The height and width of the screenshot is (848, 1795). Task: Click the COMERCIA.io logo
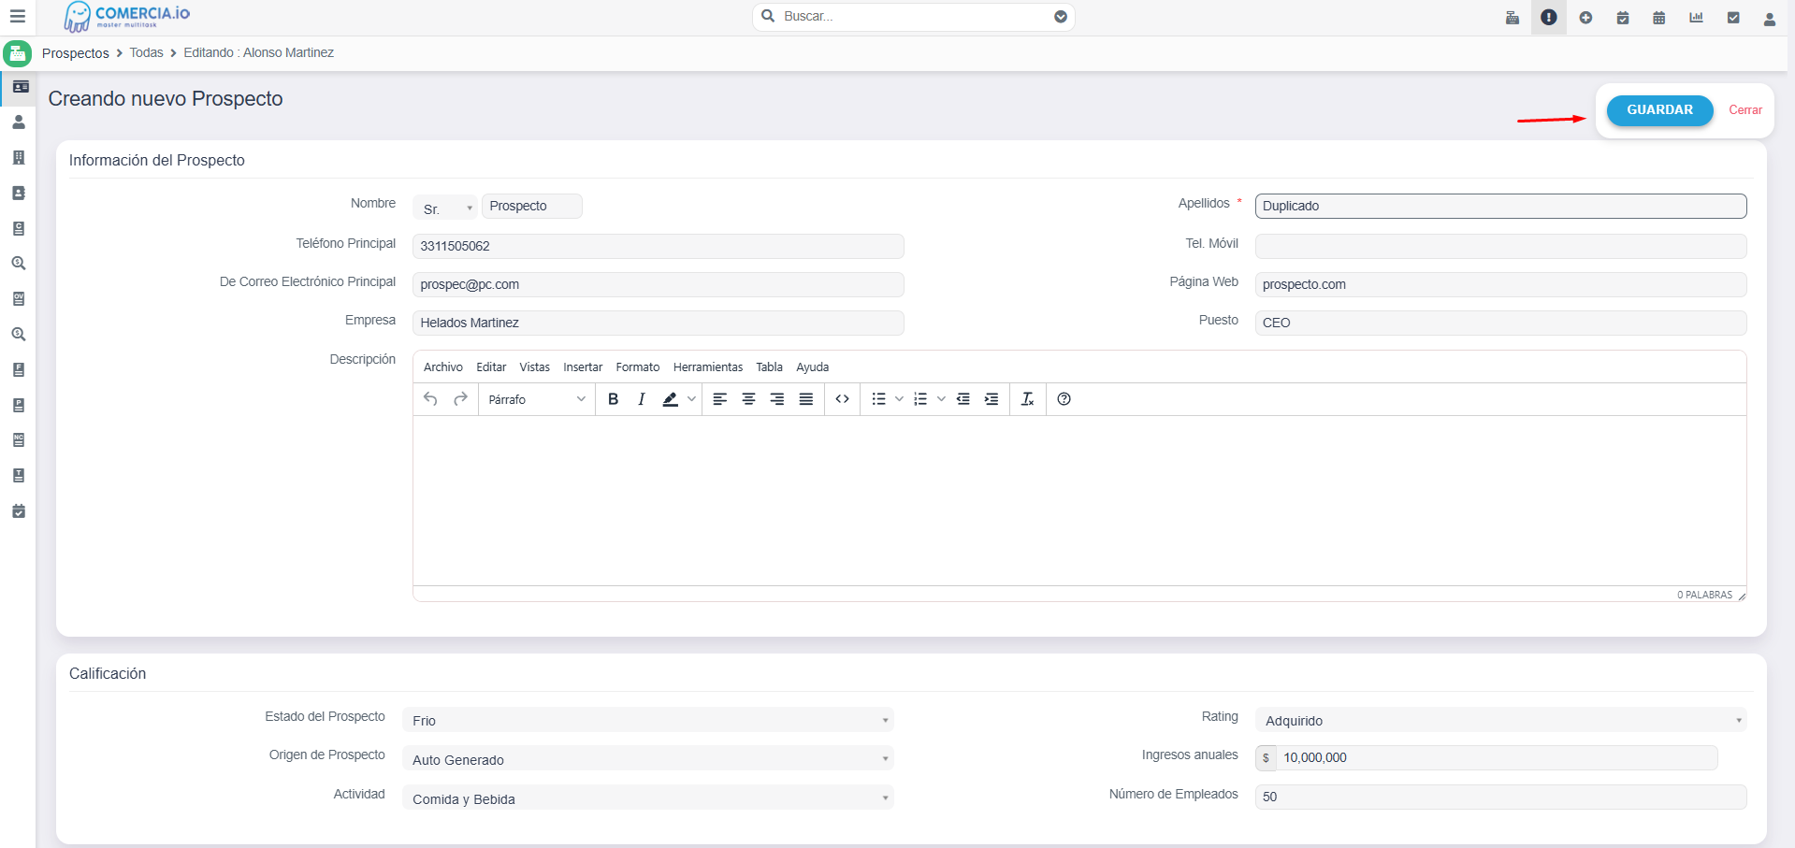pos(127,17)
